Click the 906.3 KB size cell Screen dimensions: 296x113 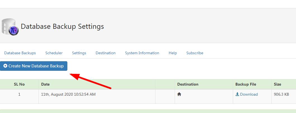(x=281, y=94)
